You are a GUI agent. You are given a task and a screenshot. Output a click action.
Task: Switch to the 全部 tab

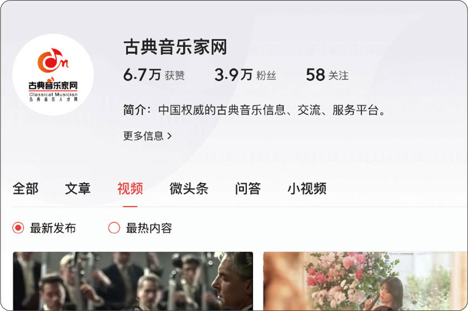click(26, 188)
